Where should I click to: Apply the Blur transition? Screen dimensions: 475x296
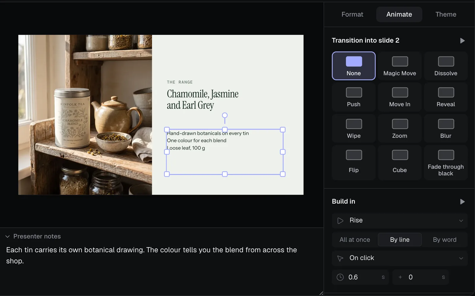click(446, 128)
